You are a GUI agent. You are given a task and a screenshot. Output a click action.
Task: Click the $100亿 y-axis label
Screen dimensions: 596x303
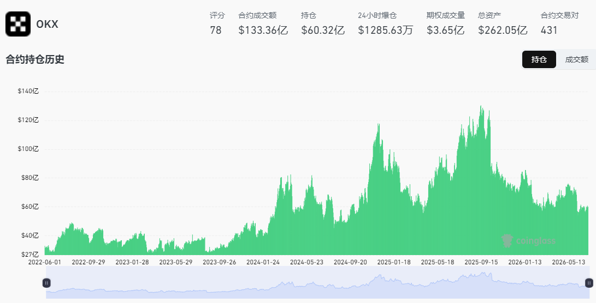point(28,149)
